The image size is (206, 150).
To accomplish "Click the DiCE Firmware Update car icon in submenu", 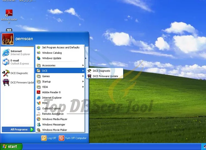I will pos(89,76).
